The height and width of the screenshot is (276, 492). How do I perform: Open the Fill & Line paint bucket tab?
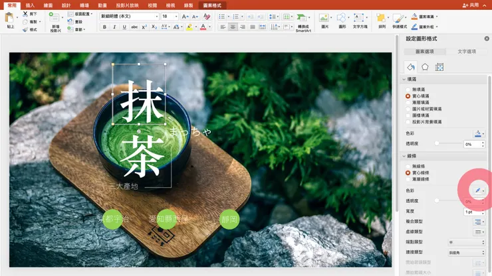point(411,67)
